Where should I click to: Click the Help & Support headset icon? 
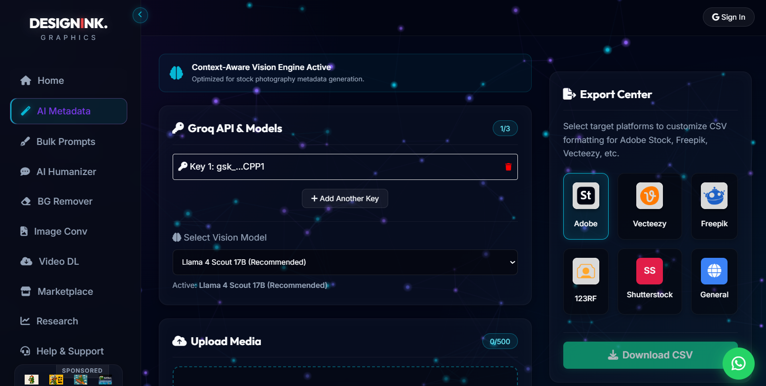[25, 351]
